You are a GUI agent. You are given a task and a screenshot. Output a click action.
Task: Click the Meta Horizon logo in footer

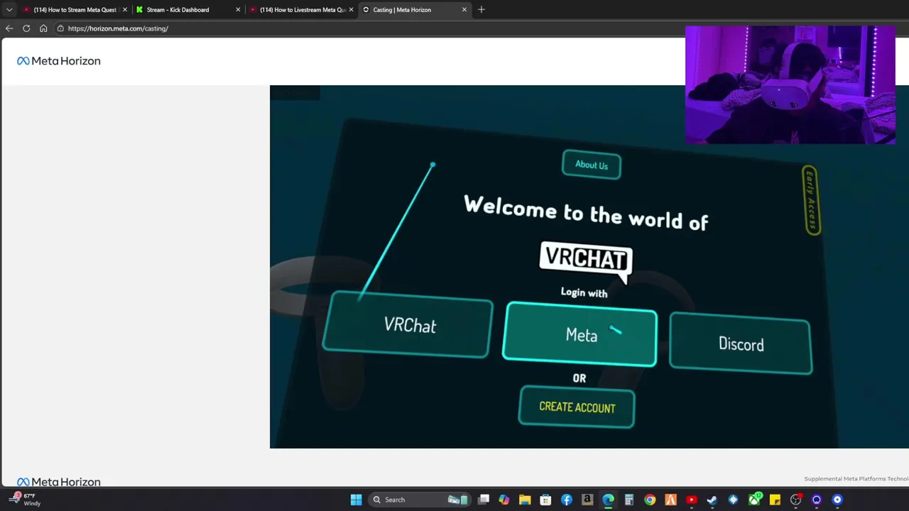pos(59,482)
